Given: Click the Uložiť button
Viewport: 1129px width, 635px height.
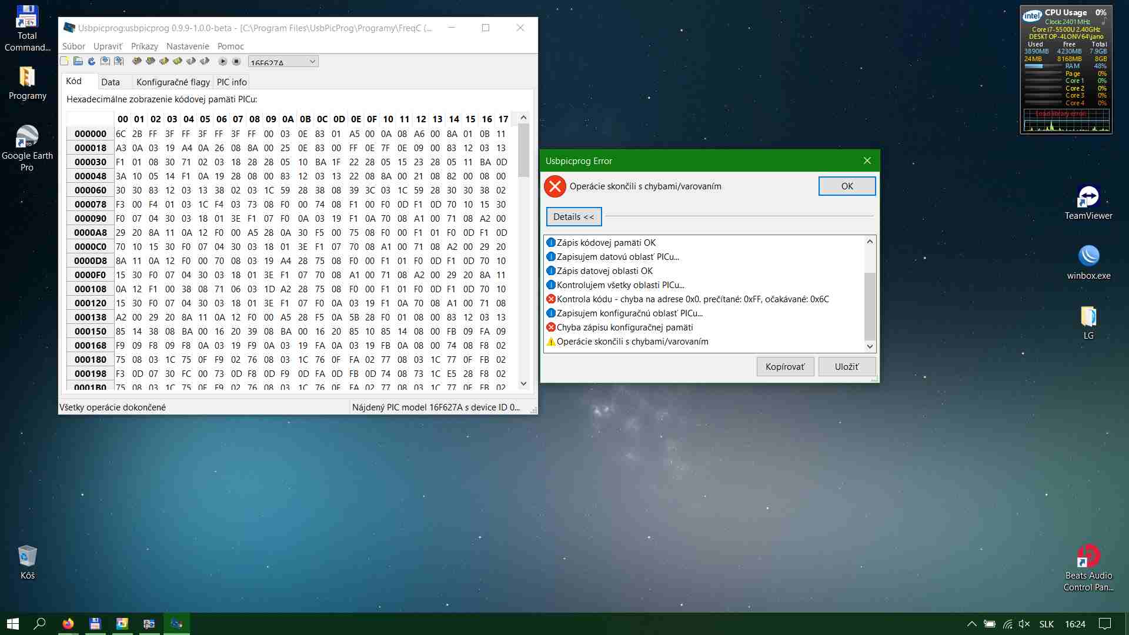Looking at the screenshot, I should 847,367.
